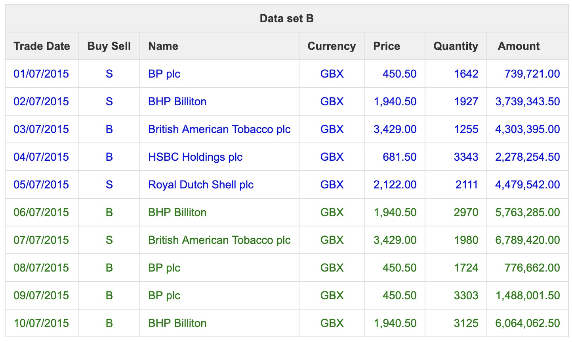Click the amount 776,662.00
The image size is (572, 342).
pos(532,268)
